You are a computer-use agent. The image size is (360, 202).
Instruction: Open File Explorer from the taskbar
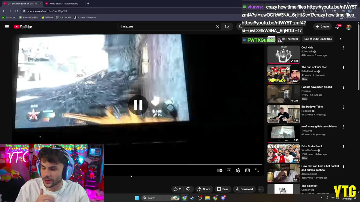pyautogui.click(x=208, y=198)
